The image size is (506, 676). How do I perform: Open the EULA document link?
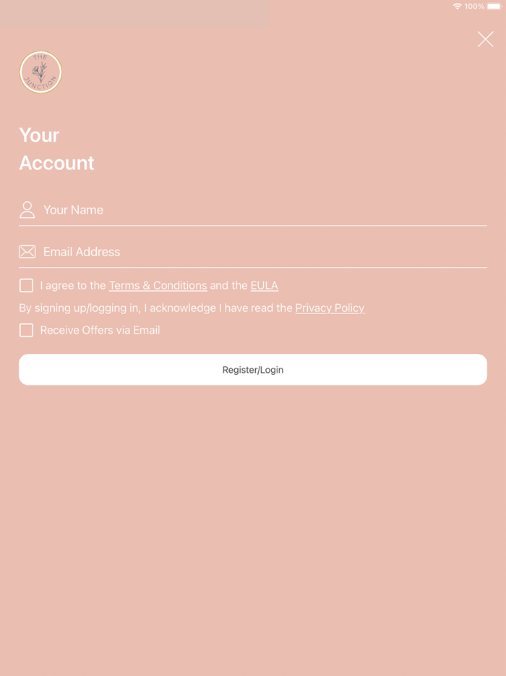coord(265,285)
